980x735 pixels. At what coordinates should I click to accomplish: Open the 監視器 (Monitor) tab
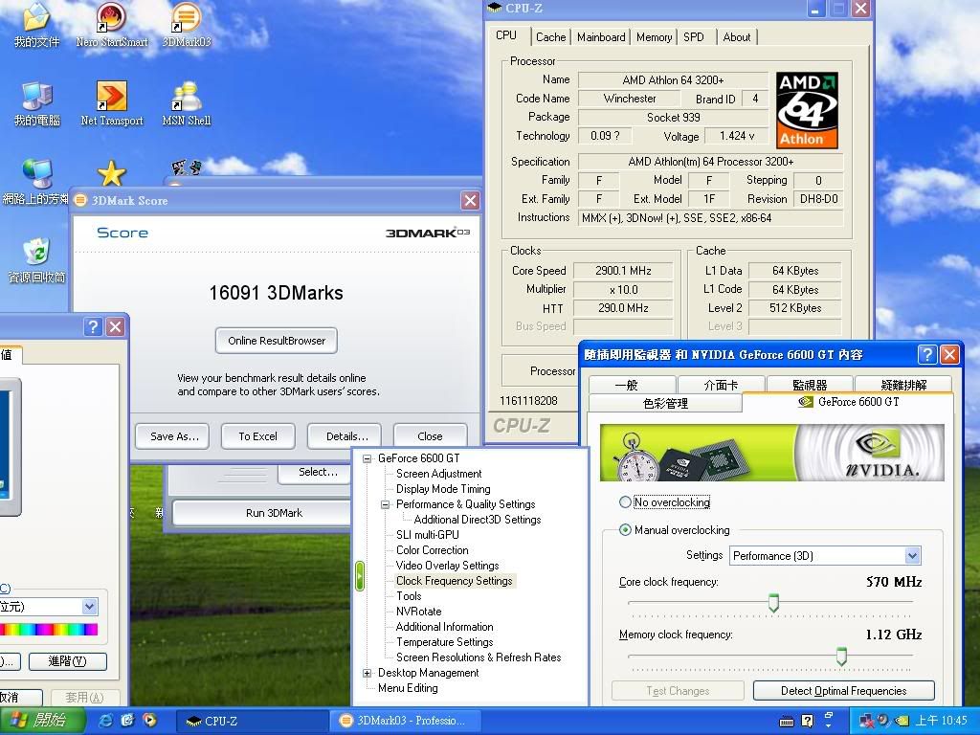(x=810, y=385)
